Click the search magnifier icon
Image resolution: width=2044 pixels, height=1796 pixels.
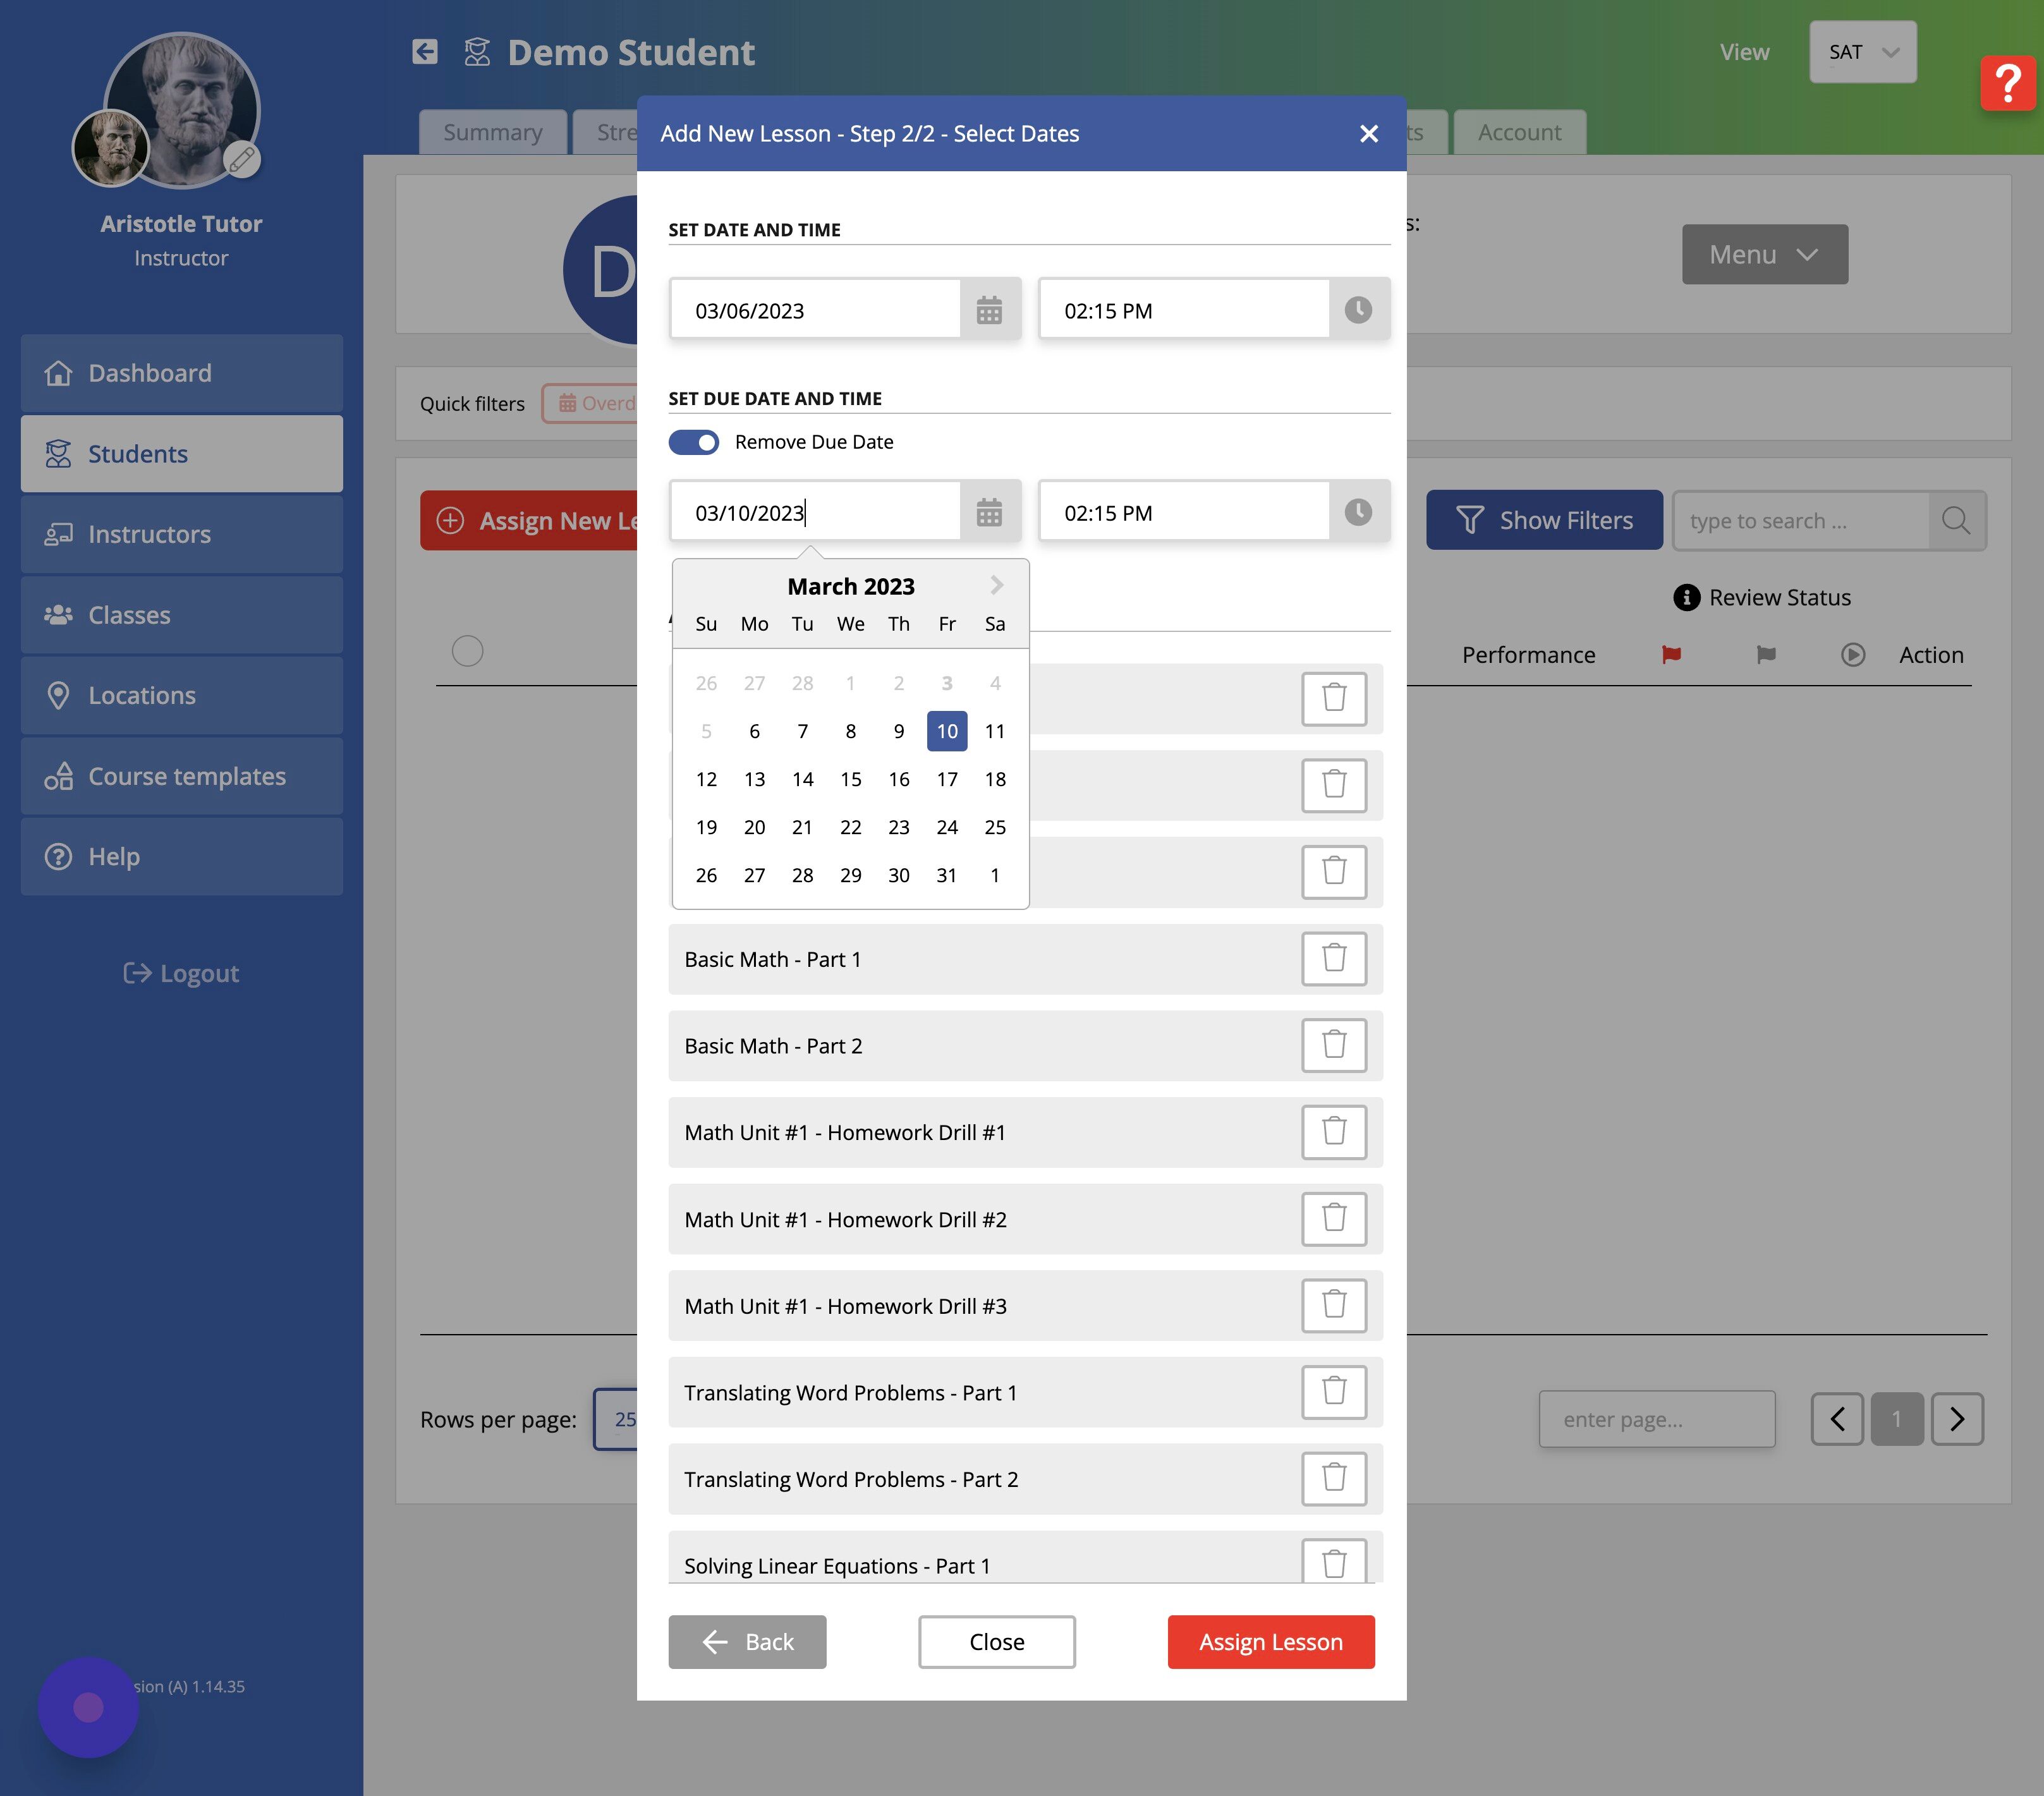click(1955, 520)
